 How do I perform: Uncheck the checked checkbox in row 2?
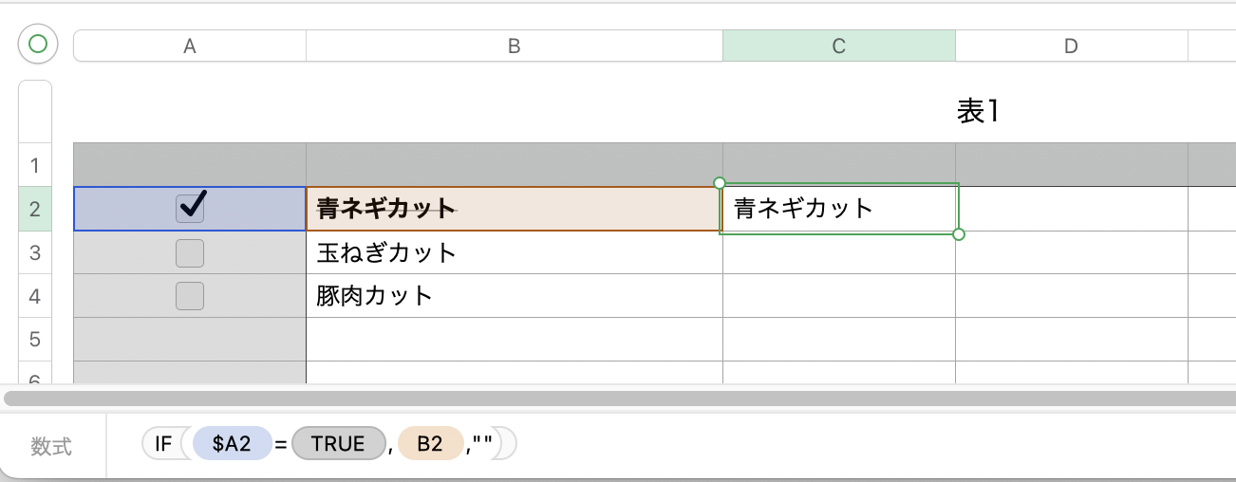pos(191,209)
